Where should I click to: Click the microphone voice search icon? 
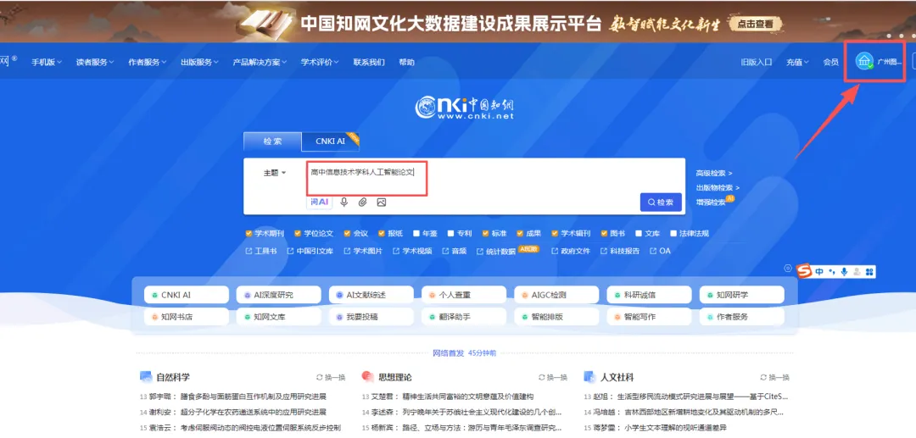point(344,202)
